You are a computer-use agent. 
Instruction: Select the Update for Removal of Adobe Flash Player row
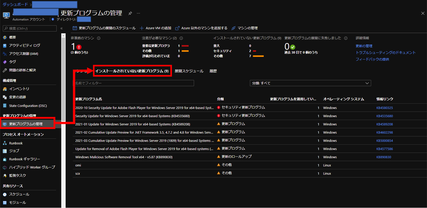click(249, 149)
